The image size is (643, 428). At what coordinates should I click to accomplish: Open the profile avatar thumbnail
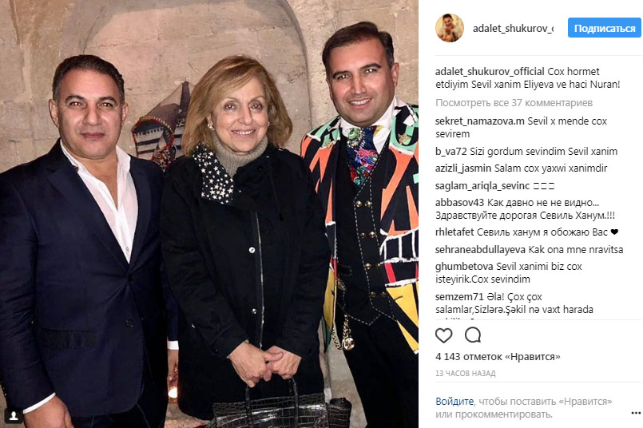[450, 28]
